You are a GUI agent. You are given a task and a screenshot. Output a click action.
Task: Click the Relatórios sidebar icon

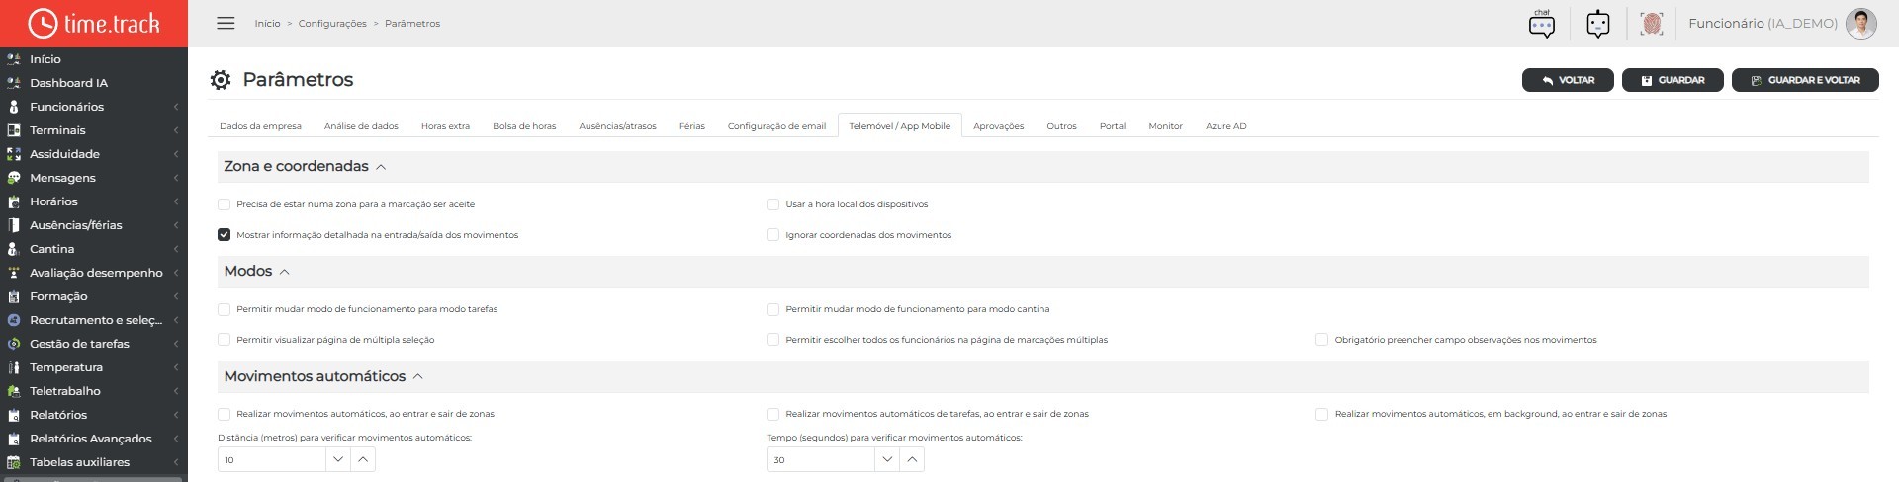(x=14, y=415)
